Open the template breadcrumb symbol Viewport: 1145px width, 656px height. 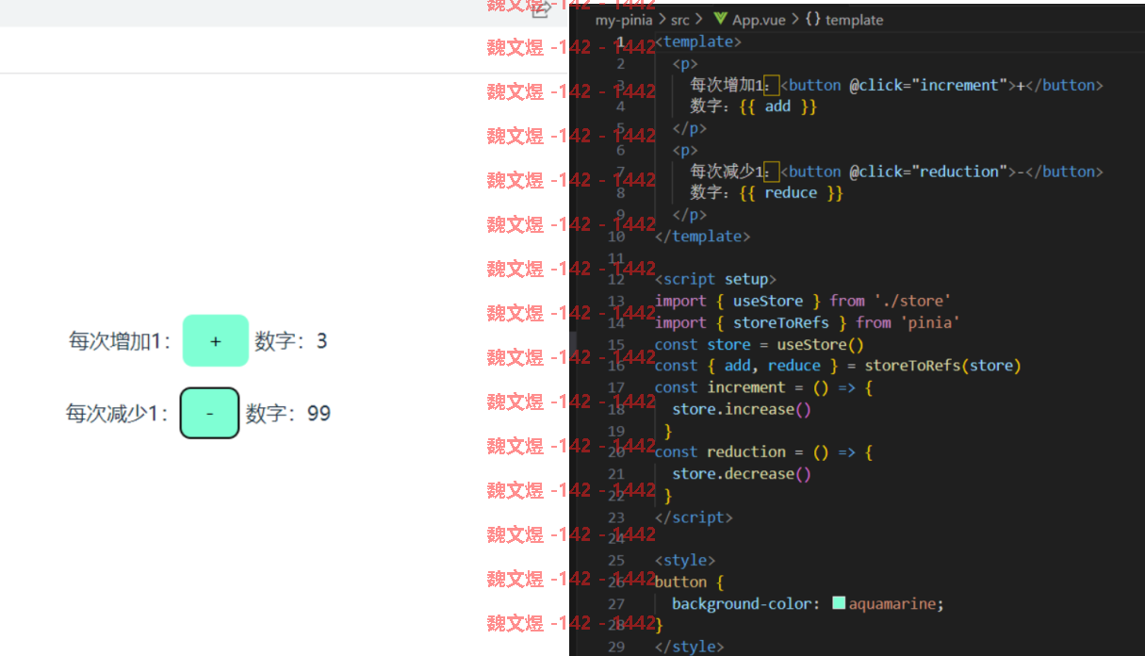click(854, 20)
